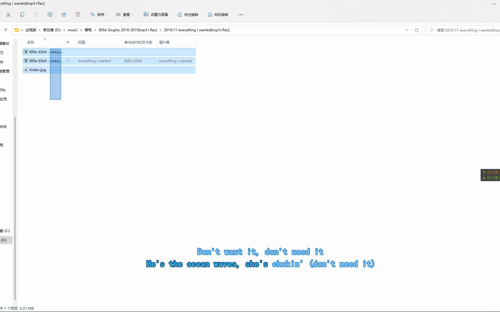The image size is (500, 312).
Task: Select Billie Eilish file with track number 1
Action: point(109,61)
